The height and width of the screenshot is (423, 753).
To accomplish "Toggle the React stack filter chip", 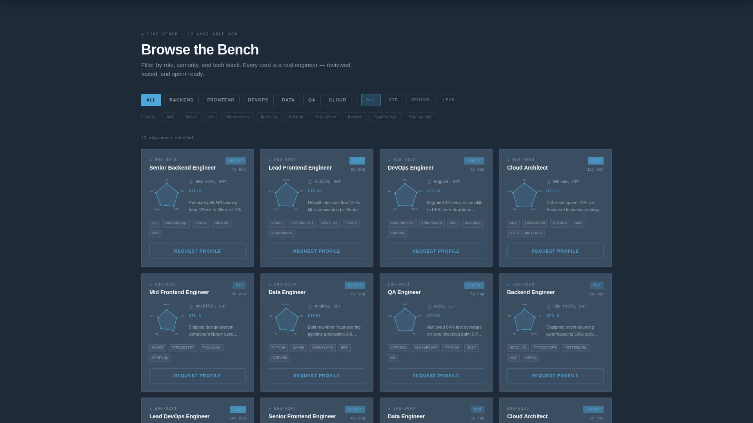I will [x=191, y=117].
